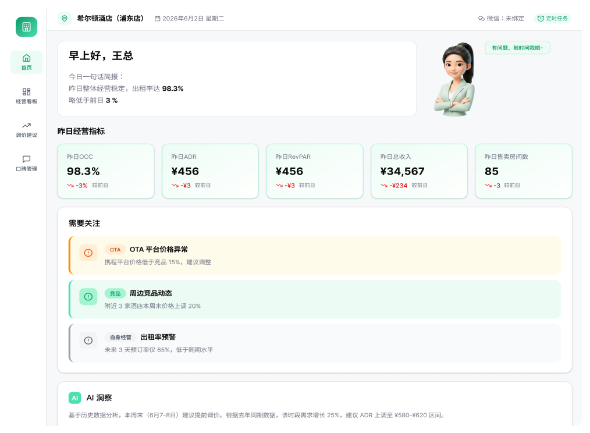Click the orange OTA alert warning icon
The width and height of the screenshot is (590, 433).
[88, 253]
